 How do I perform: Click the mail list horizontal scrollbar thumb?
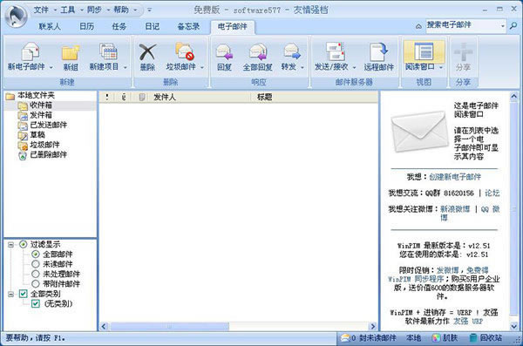[x=169, y=326]
